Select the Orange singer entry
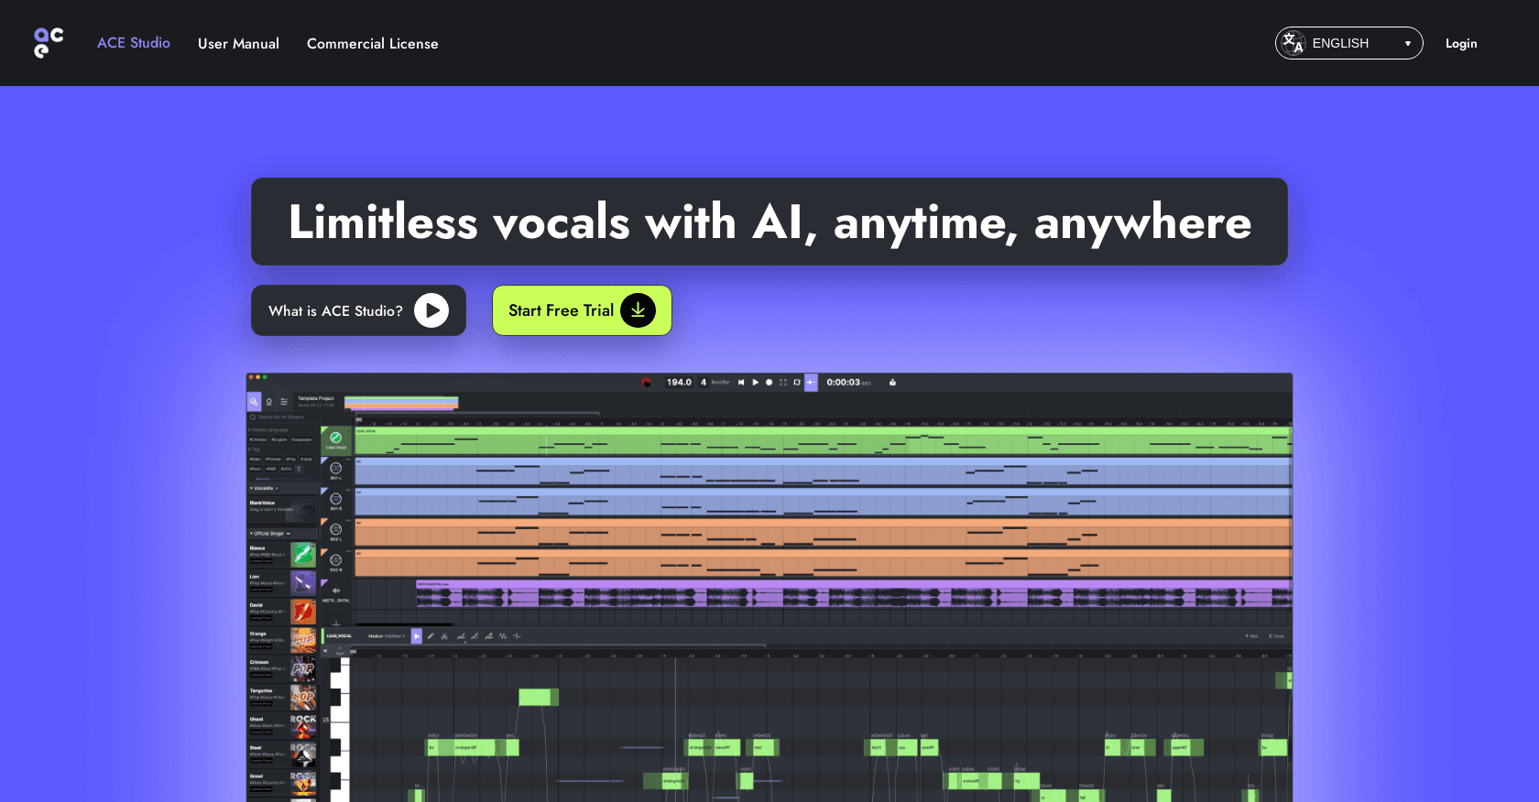Viewport: 1539px width, 802px height. tap(282, 640)
